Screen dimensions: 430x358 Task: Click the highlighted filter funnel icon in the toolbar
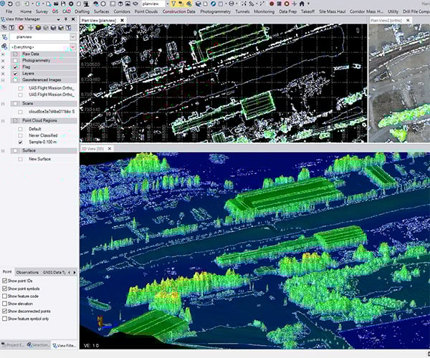(x=173, y=4)
